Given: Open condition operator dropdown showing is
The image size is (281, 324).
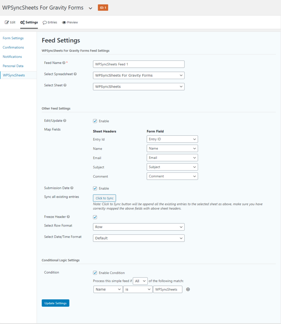Looking at the screenshot, I should pyautogui.click(x=138, y=289).
